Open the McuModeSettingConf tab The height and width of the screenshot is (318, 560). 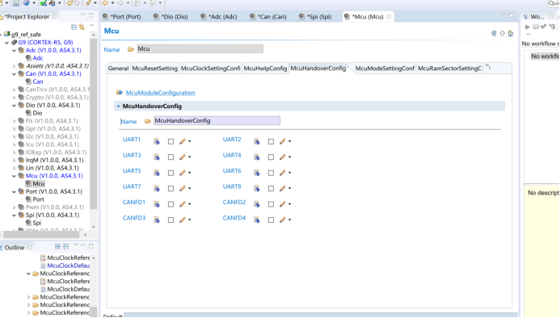pyautogui.click(x=385, y=68)
